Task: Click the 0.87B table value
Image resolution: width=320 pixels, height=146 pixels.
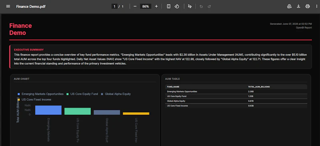Action: click(251, 101)
